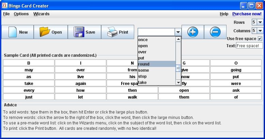The image size is (265, 139).
Task: Select 'some' in the word list
Action: pyautogui.click(x=157, y=70)
